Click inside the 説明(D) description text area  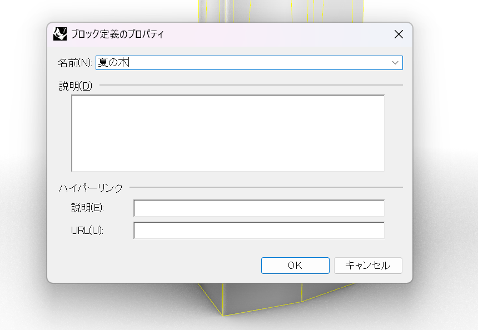(x=228, y=133)
